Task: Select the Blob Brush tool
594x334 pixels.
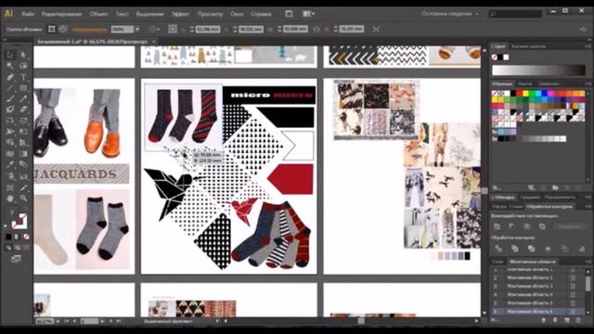Action: click(10, 110)
